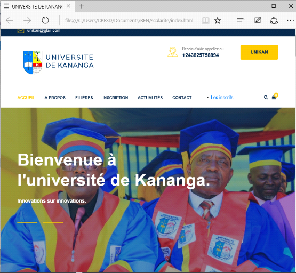This screenshot has height=273, width=296.
Task: Click the site search magnifier icon
Action: pos(266,98)
